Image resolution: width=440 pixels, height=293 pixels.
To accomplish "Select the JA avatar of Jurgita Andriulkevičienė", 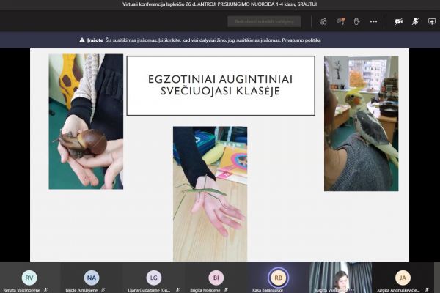I will (x=403, y=278).
